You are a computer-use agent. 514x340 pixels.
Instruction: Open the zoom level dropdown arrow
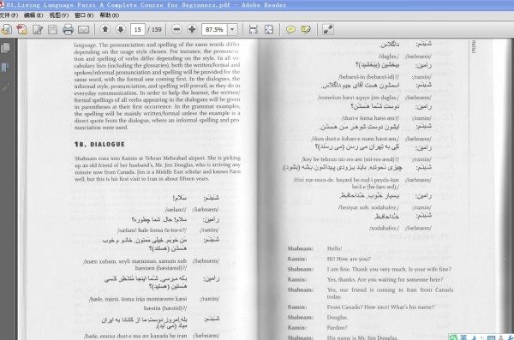[232, 29]
